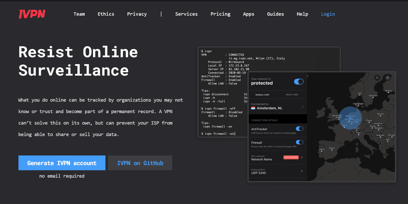Expand the Amsterdam, NL server selector
The height and width of the screenshot is (204, 408).
[278, 106]
